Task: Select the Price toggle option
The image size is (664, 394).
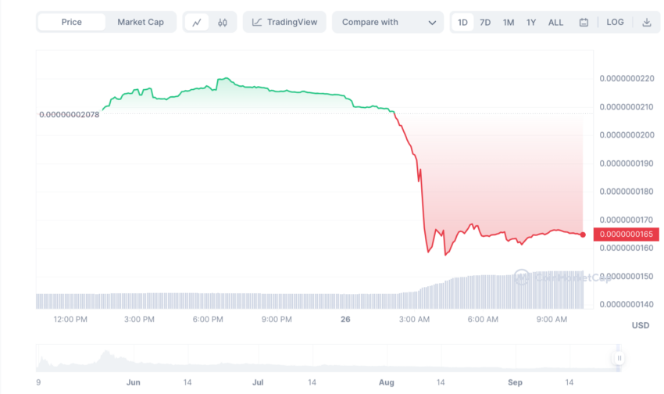Action: point(72,22)
